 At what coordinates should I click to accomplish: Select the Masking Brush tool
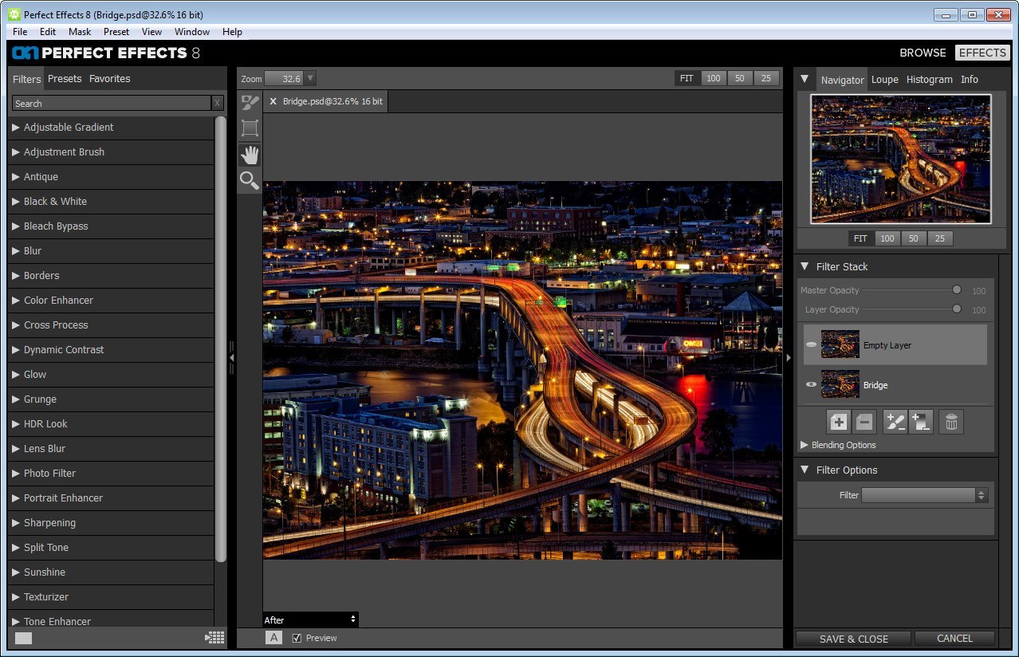[250, 103]
